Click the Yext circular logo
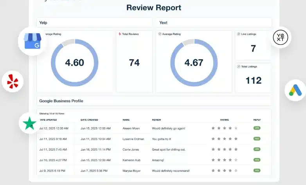The image size is (306, 185). click(x=281, y=37)
